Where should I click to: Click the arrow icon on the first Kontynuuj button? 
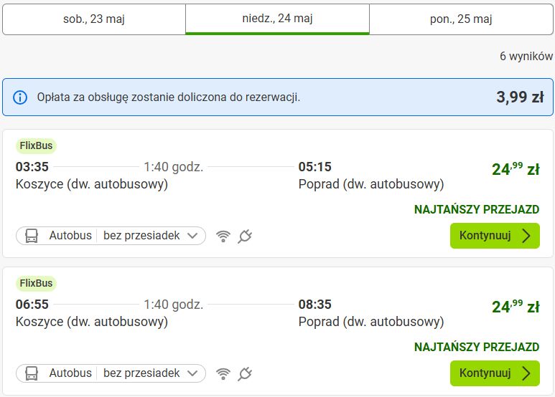point(526,236)
